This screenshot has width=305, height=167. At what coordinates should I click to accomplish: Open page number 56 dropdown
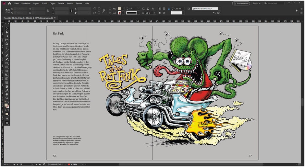pos(32,164)
